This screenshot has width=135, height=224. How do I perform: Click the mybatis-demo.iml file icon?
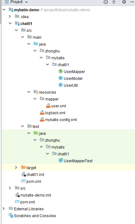[x=17, y=195]
